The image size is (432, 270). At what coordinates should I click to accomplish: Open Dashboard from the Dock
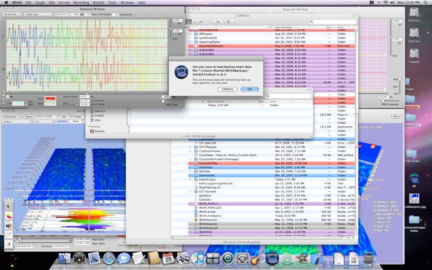point(80,259)
